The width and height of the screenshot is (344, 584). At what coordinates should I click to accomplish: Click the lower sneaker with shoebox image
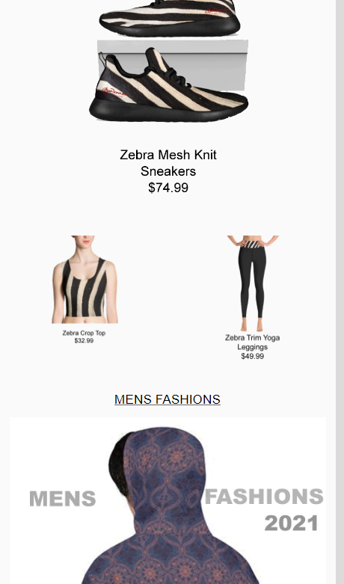[168, 81]
